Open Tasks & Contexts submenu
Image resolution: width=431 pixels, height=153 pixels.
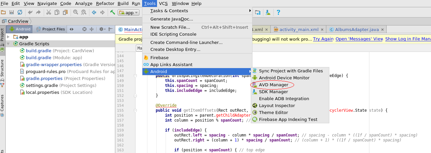197,11
